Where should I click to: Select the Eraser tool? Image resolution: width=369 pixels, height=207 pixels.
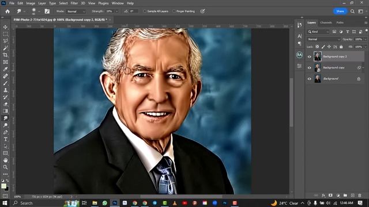[x=5, y=104]
